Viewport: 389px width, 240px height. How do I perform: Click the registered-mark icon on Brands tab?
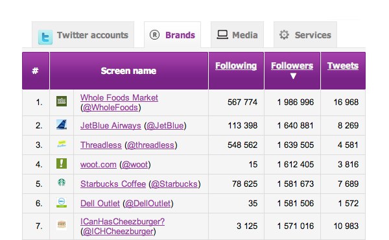point(154,35)
